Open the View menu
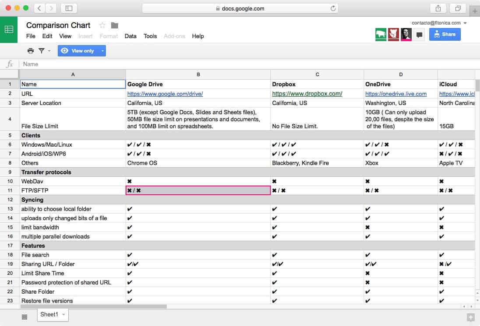480x326 pixels. 65,36
